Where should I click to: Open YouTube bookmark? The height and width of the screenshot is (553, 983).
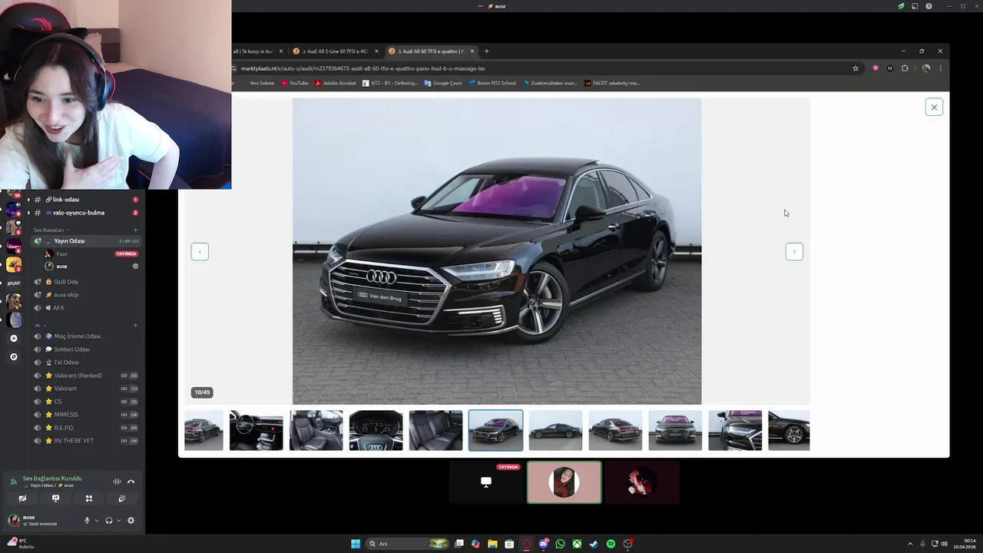[295, 83]
